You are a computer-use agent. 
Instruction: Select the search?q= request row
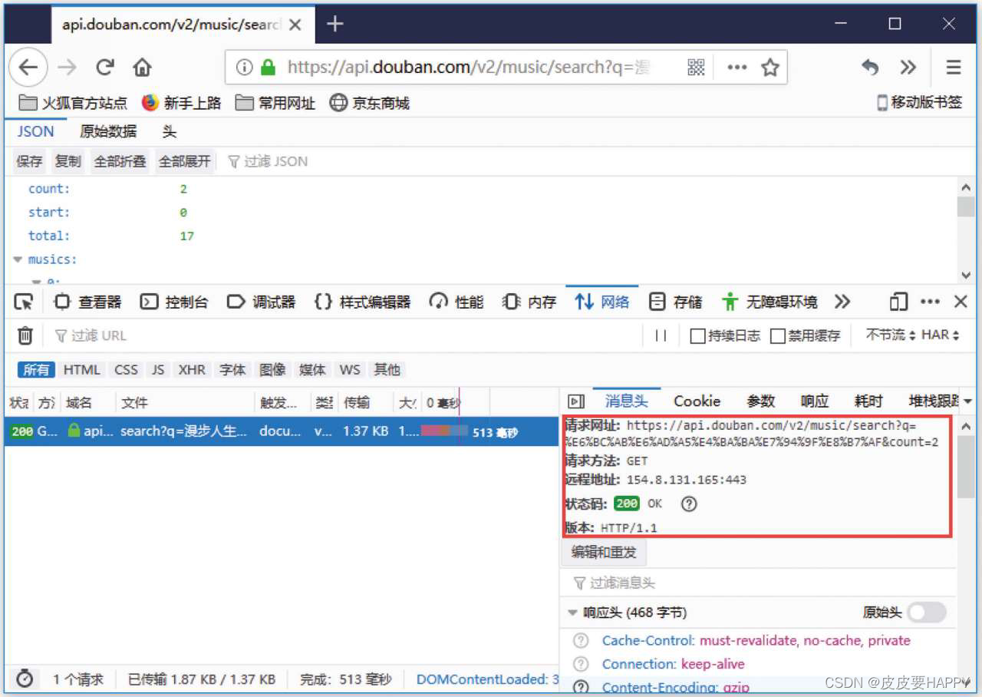tap(282, 431)
